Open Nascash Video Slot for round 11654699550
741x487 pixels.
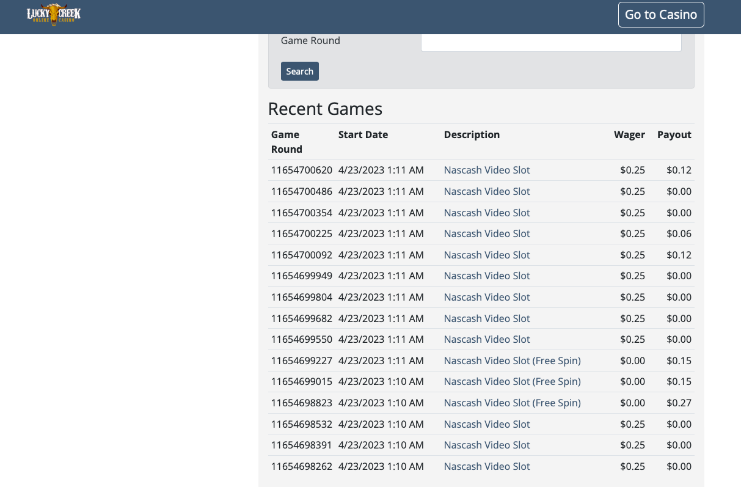point(486,339)
